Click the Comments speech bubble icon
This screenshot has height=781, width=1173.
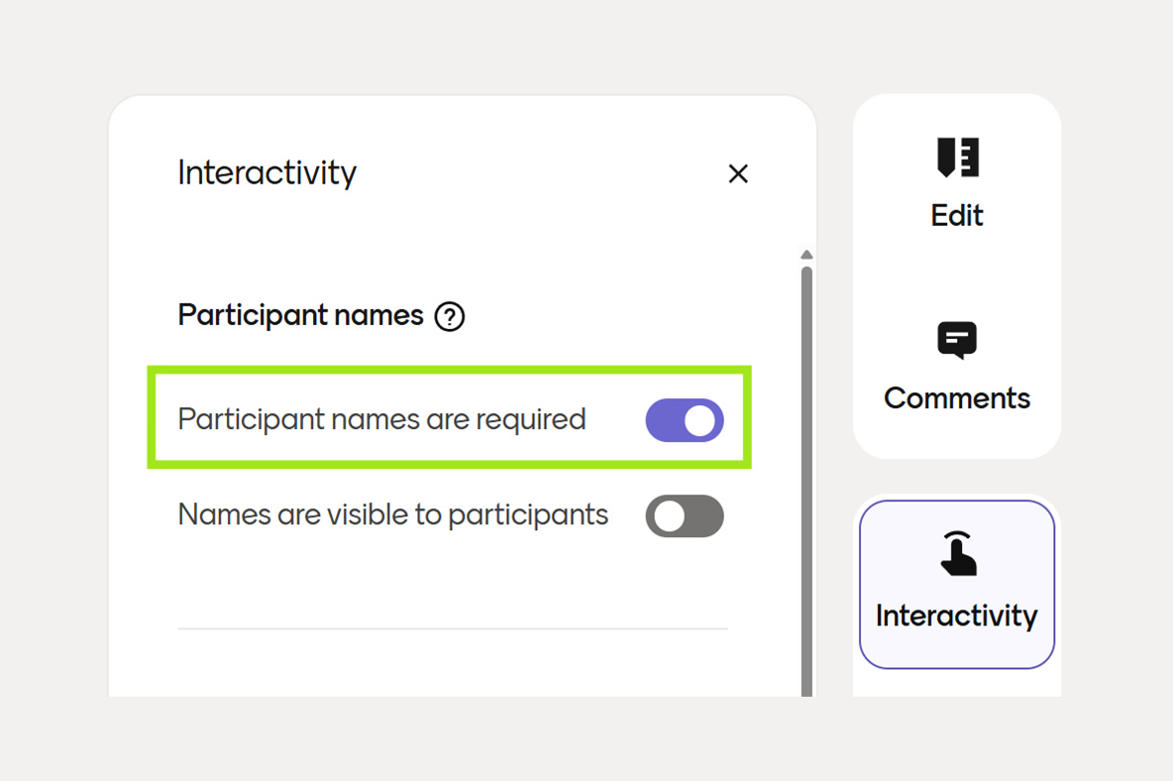tap(957, 340)
